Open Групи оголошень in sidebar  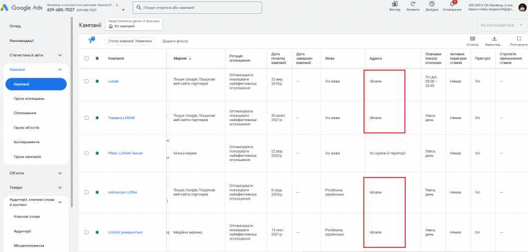pos(30,98)
